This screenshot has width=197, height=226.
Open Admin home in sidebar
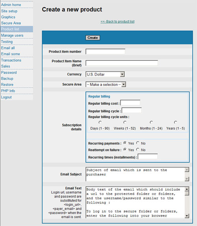[x=11, y=5]
